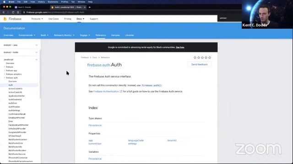Bookmark this page with toolbar icon
Viewport: 293px width, 164px height.
pyautogui.click(x=18, y=12)
